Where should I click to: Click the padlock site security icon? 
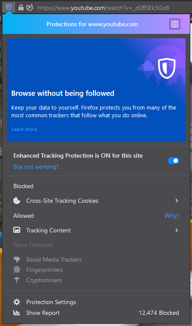point(21,8)
